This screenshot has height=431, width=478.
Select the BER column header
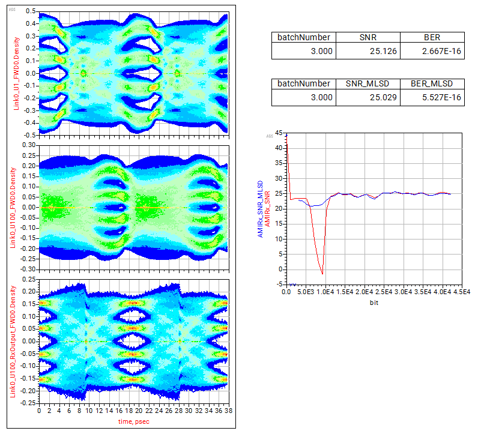coord(432,37)
